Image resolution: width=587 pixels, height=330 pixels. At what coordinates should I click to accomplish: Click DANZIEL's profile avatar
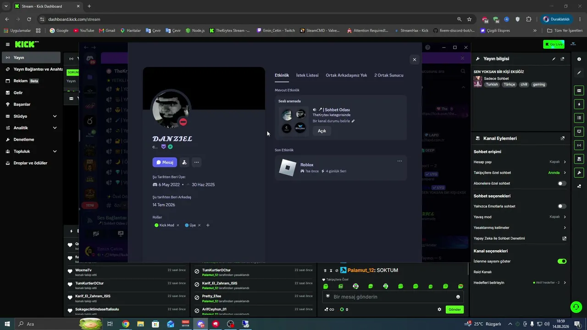[171, 109]
